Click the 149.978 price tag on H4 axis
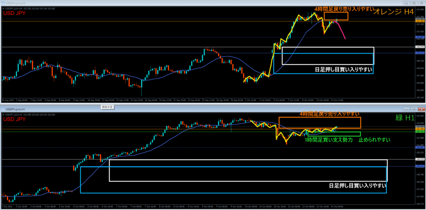 (419, 47)
